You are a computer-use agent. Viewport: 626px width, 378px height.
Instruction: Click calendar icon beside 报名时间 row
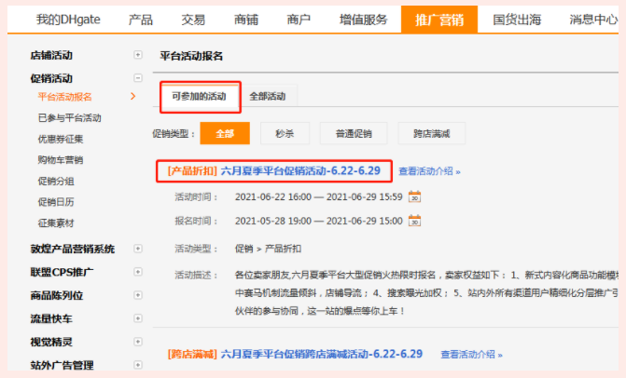point(415,222)
